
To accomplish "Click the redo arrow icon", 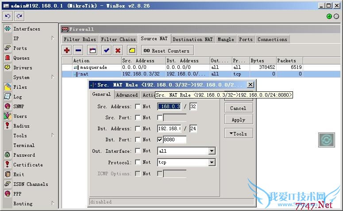I will 19,16.
